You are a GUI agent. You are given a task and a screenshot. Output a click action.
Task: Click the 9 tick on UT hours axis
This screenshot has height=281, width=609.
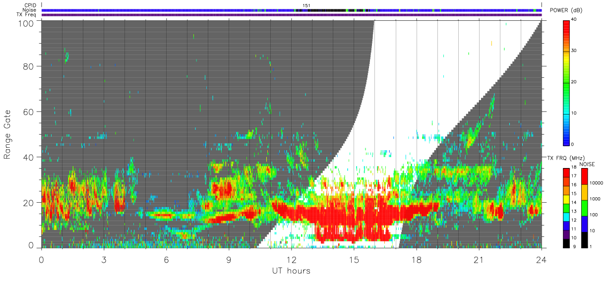[x=229, y=260]
